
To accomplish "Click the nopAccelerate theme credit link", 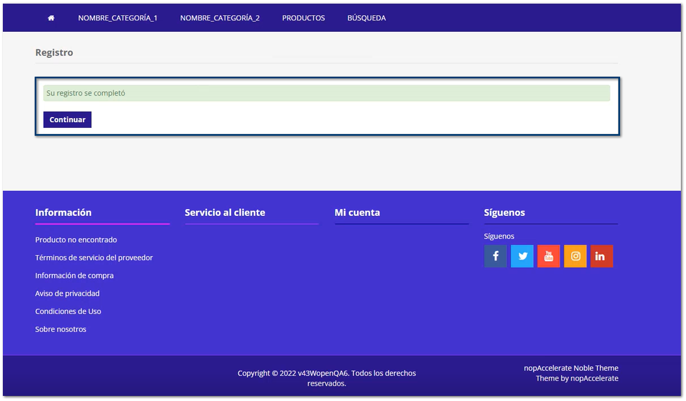I will pyautogui.click(x=595, y=378).
